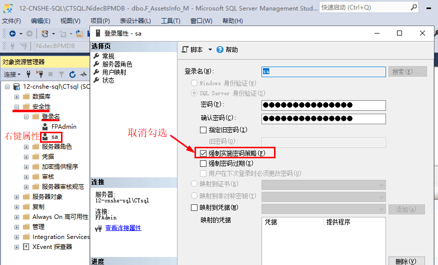Uncheck 强制实施密码策略 checkbox

click(x=203, y=153)
